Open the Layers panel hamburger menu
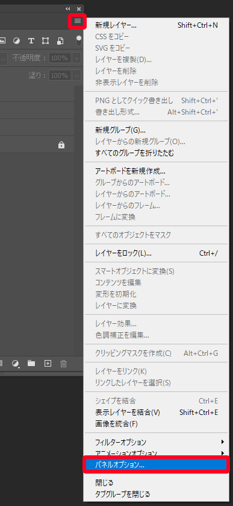The image size is (233, 506). [77, 21]
